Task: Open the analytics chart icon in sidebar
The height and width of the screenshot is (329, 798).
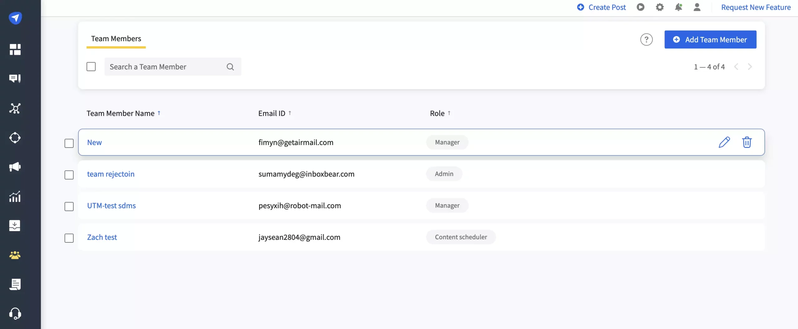Action: (15, 196)
